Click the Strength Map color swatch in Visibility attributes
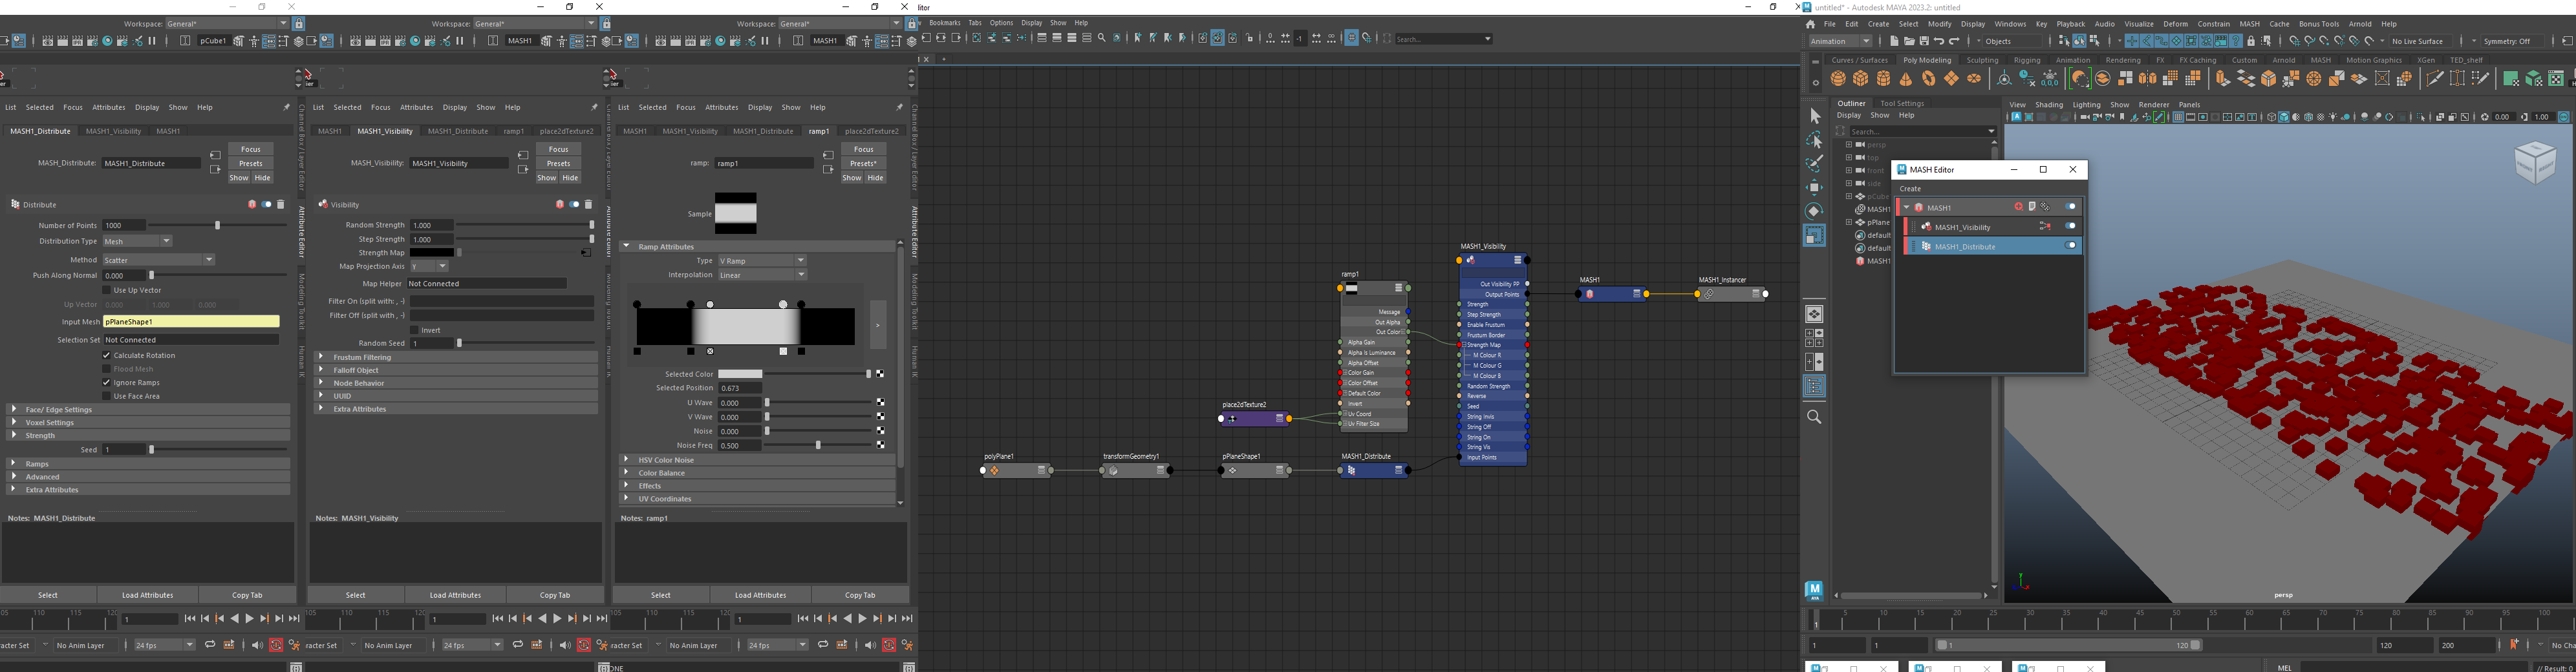The width and height of the screenshot is (2576, 672). 433,253
